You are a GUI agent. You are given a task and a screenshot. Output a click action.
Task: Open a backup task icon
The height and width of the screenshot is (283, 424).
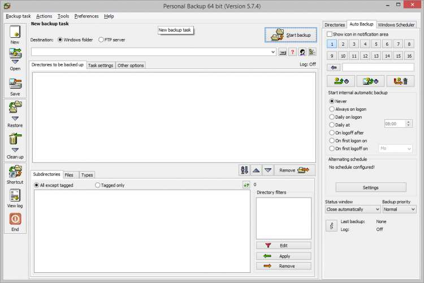(x=15, y=53)
